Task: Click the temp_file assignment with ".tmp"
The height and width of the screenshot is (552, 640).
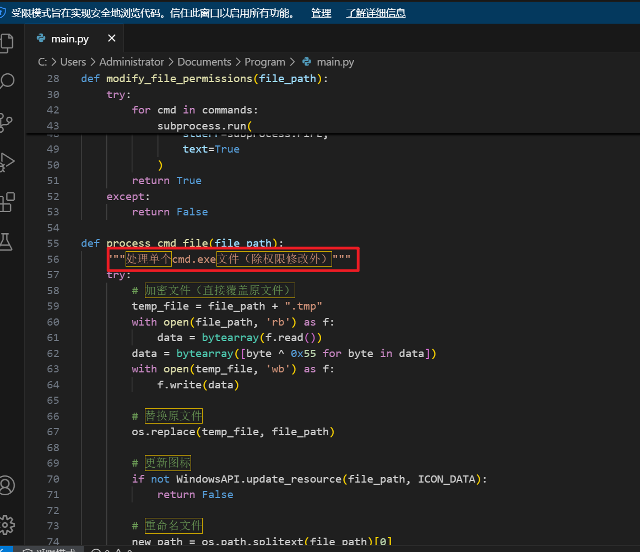Action: point(227,306)
